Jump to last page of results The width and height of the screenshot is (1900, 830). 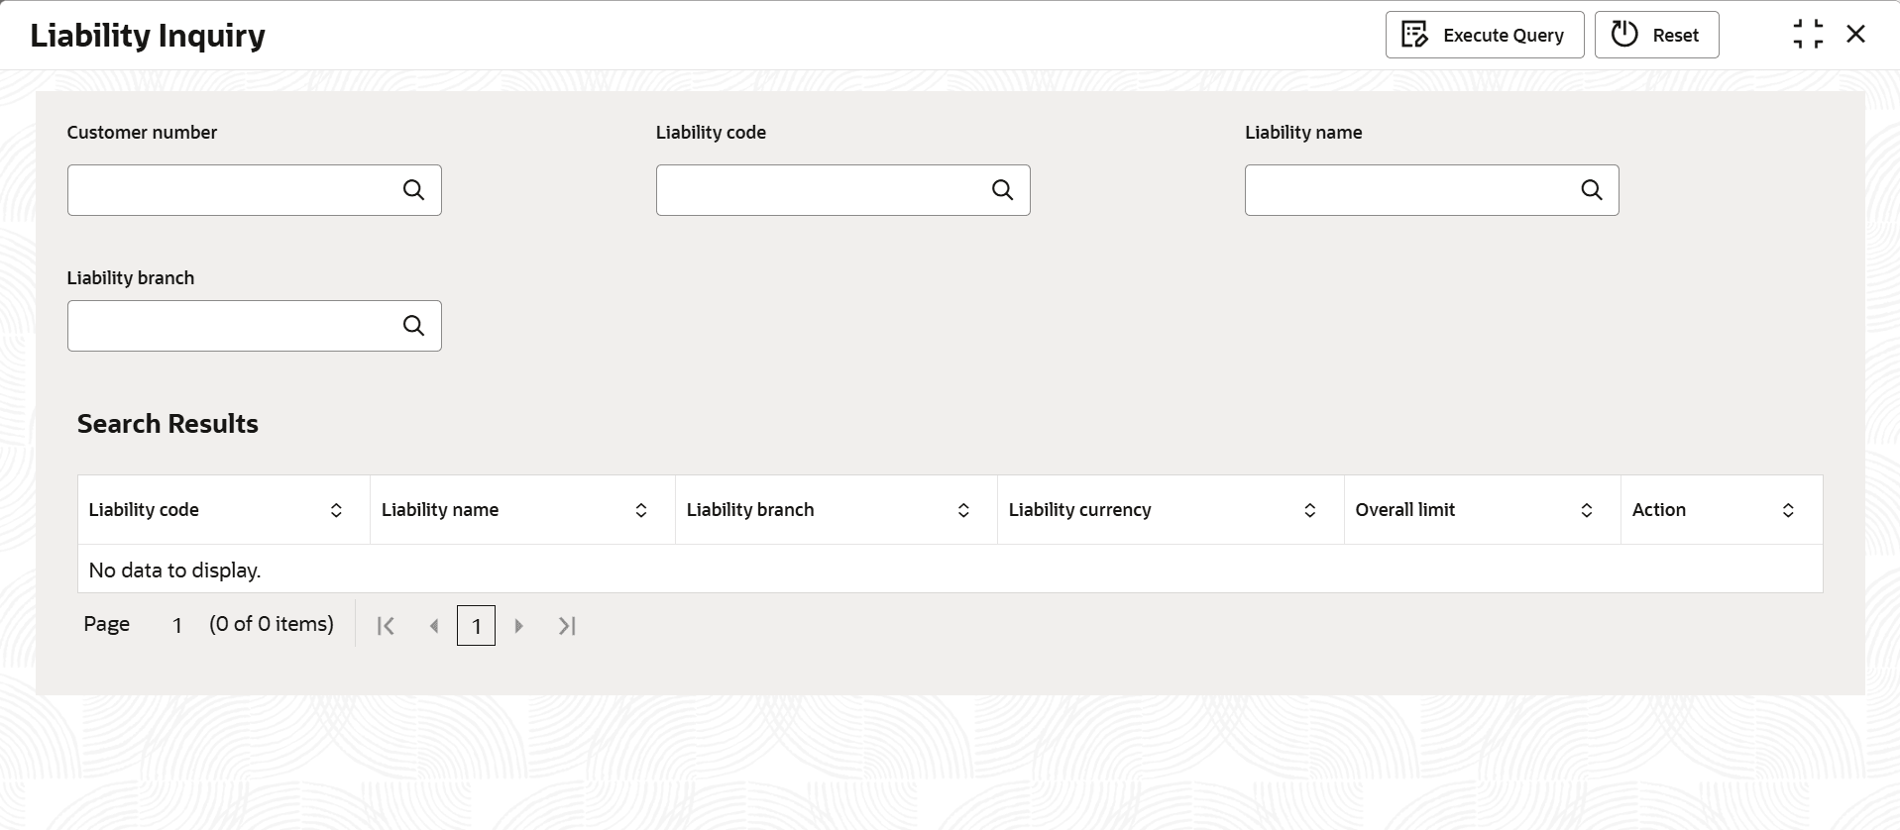(567, 626)
